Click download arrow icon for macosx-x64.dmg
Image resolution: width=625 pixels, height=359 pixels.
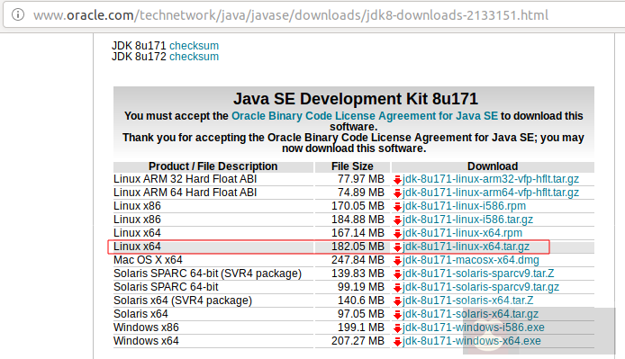point(397,261)
